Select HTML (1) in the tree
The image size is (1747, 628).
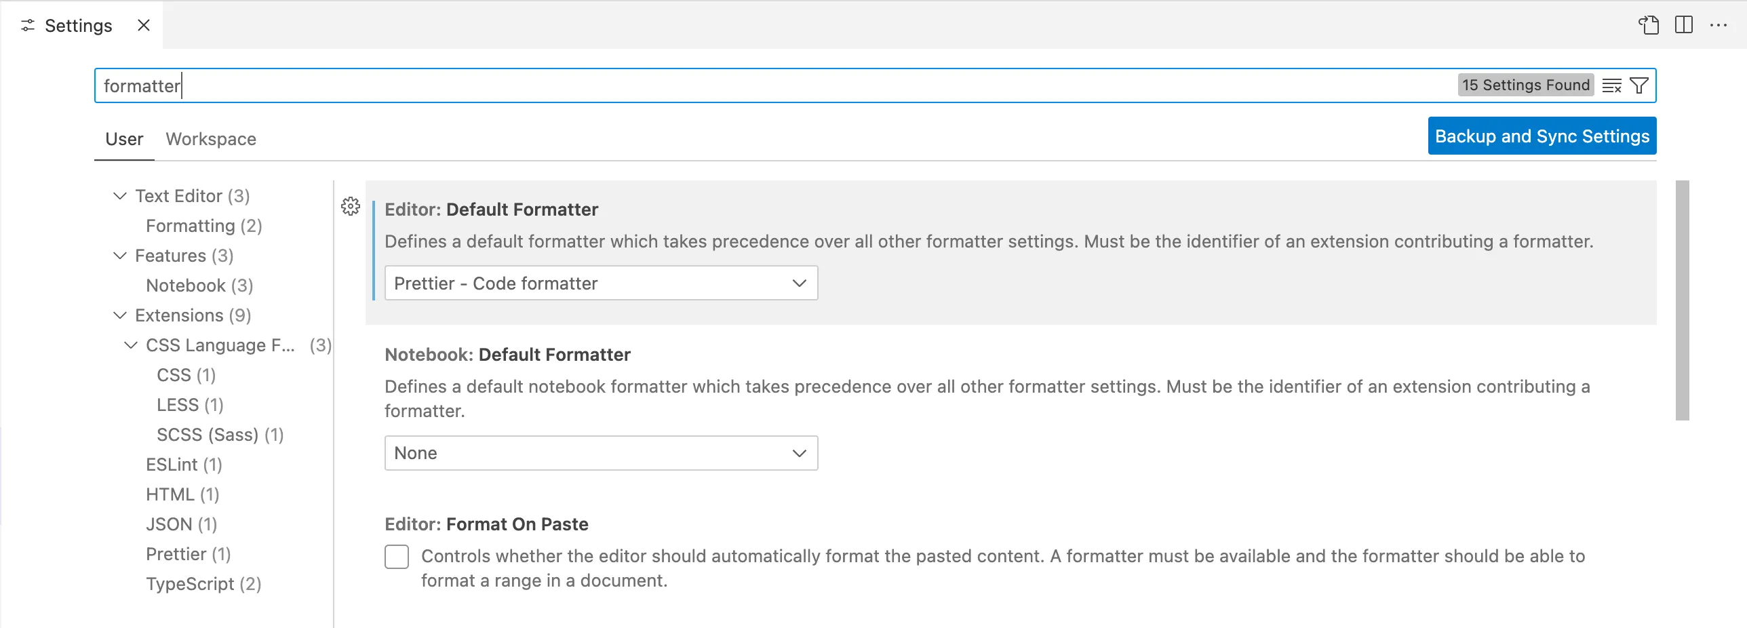[182, 494]
